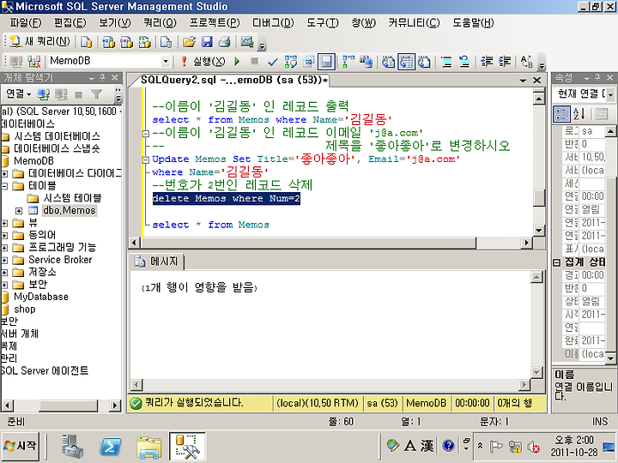Screen dimensions: 618x463
Task: Click the Open File folder icon
Action: pos(189,42)
